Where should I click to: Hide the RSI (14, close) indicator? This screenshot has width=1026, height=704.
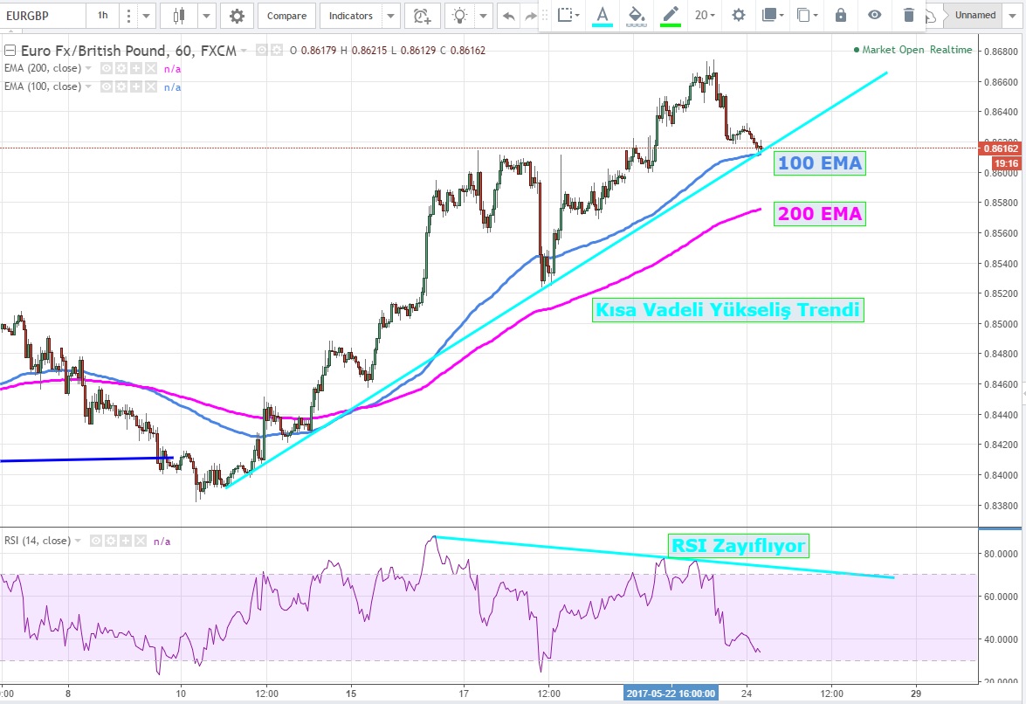point(96,542)
